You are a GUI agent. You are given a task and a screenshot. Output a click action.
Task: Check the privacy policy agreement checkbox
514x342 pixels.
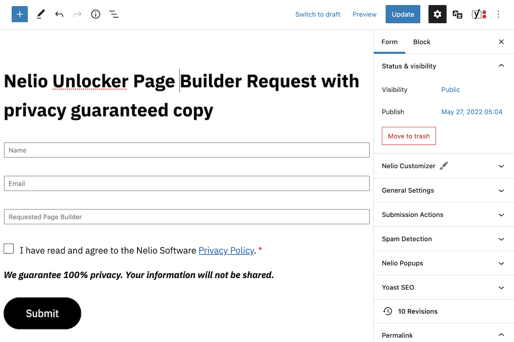click(x=9, y=248)
